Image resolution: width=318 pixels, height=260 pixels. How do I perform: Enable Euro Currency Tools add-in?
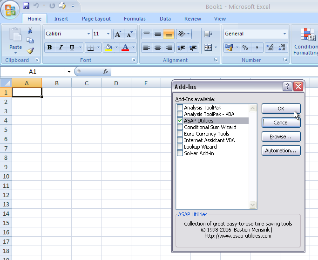point(180,134)
